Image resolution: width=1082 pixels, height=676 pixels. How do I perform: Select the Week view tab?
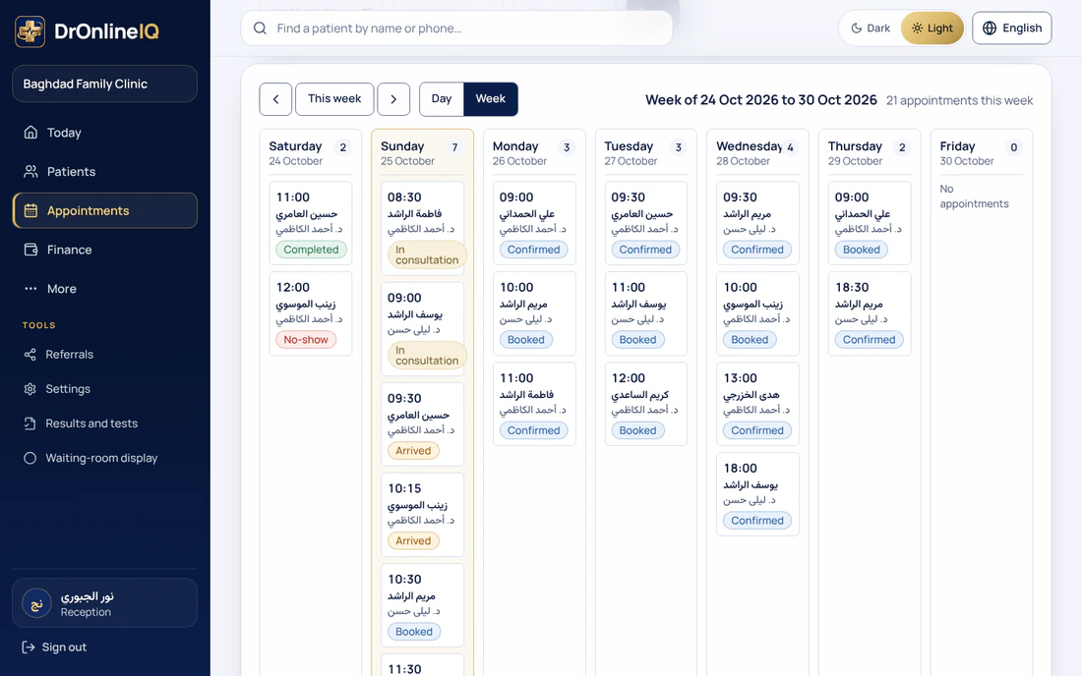pyautogui.click(x=491, y=99)
